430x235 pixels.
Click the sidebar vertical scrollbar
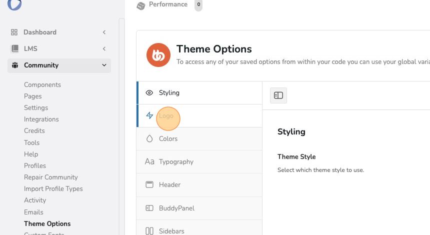click(x=122, y=126)
